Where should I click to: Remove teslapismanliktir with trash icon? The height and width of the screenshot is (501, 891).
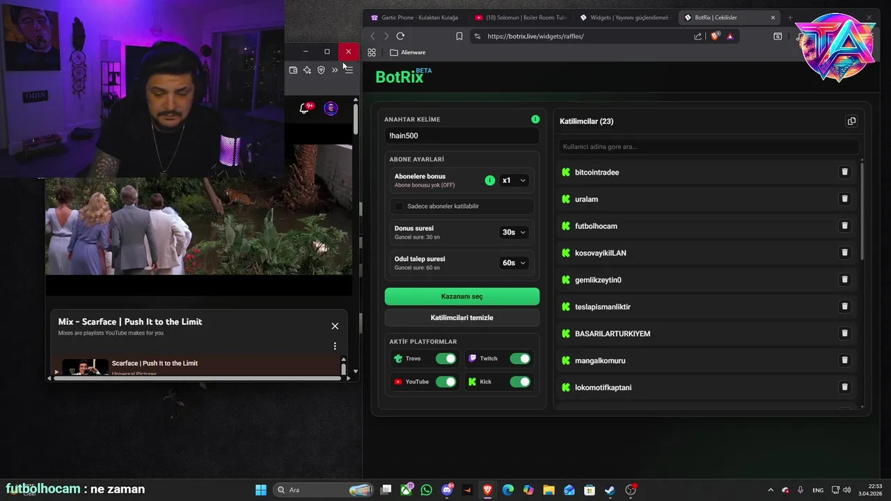click(x=844, y=306)
